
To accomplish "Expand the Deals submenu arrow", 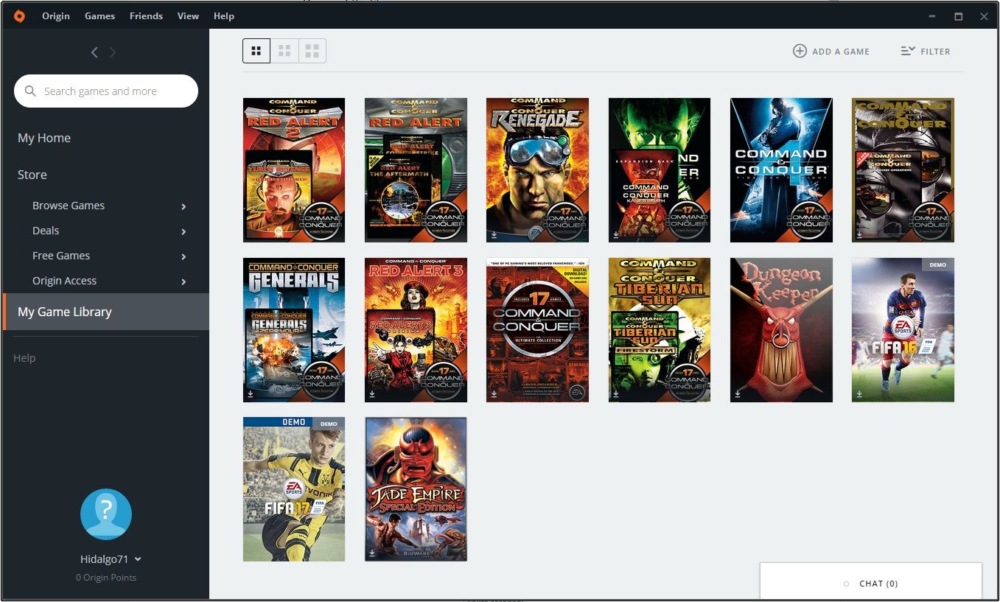I will 183,231.
